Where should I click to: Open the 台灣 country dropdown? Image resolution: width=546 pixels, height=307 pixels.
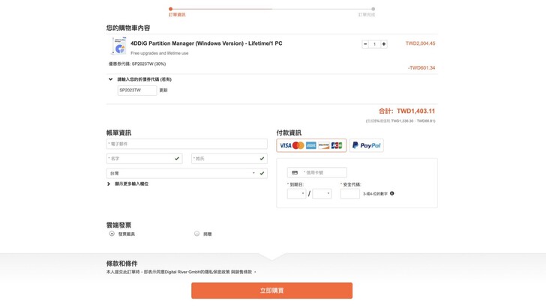pyautogui.click(x=187, y=173)
